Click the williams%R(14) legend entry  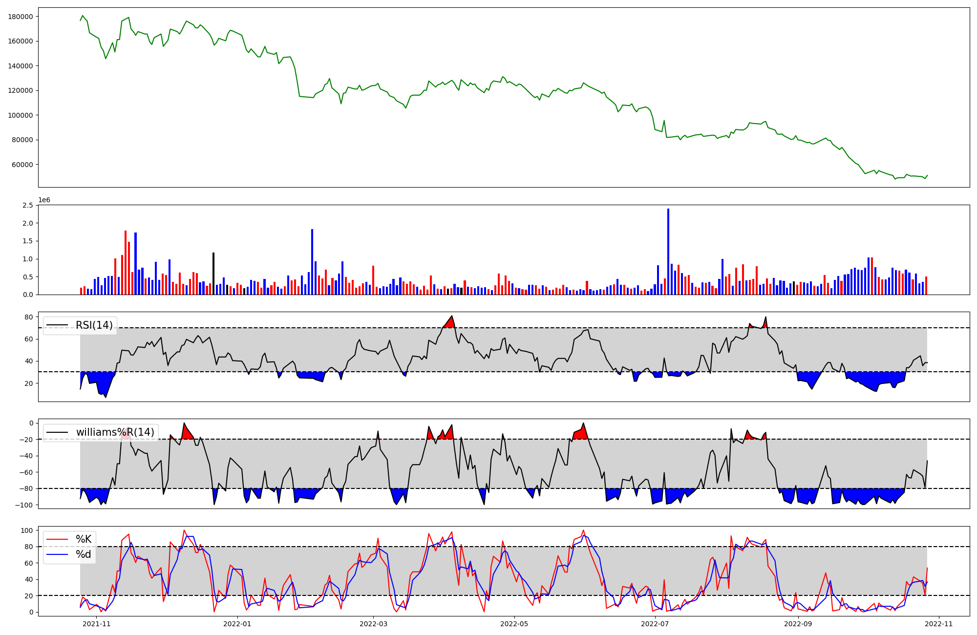pos(115,432)
